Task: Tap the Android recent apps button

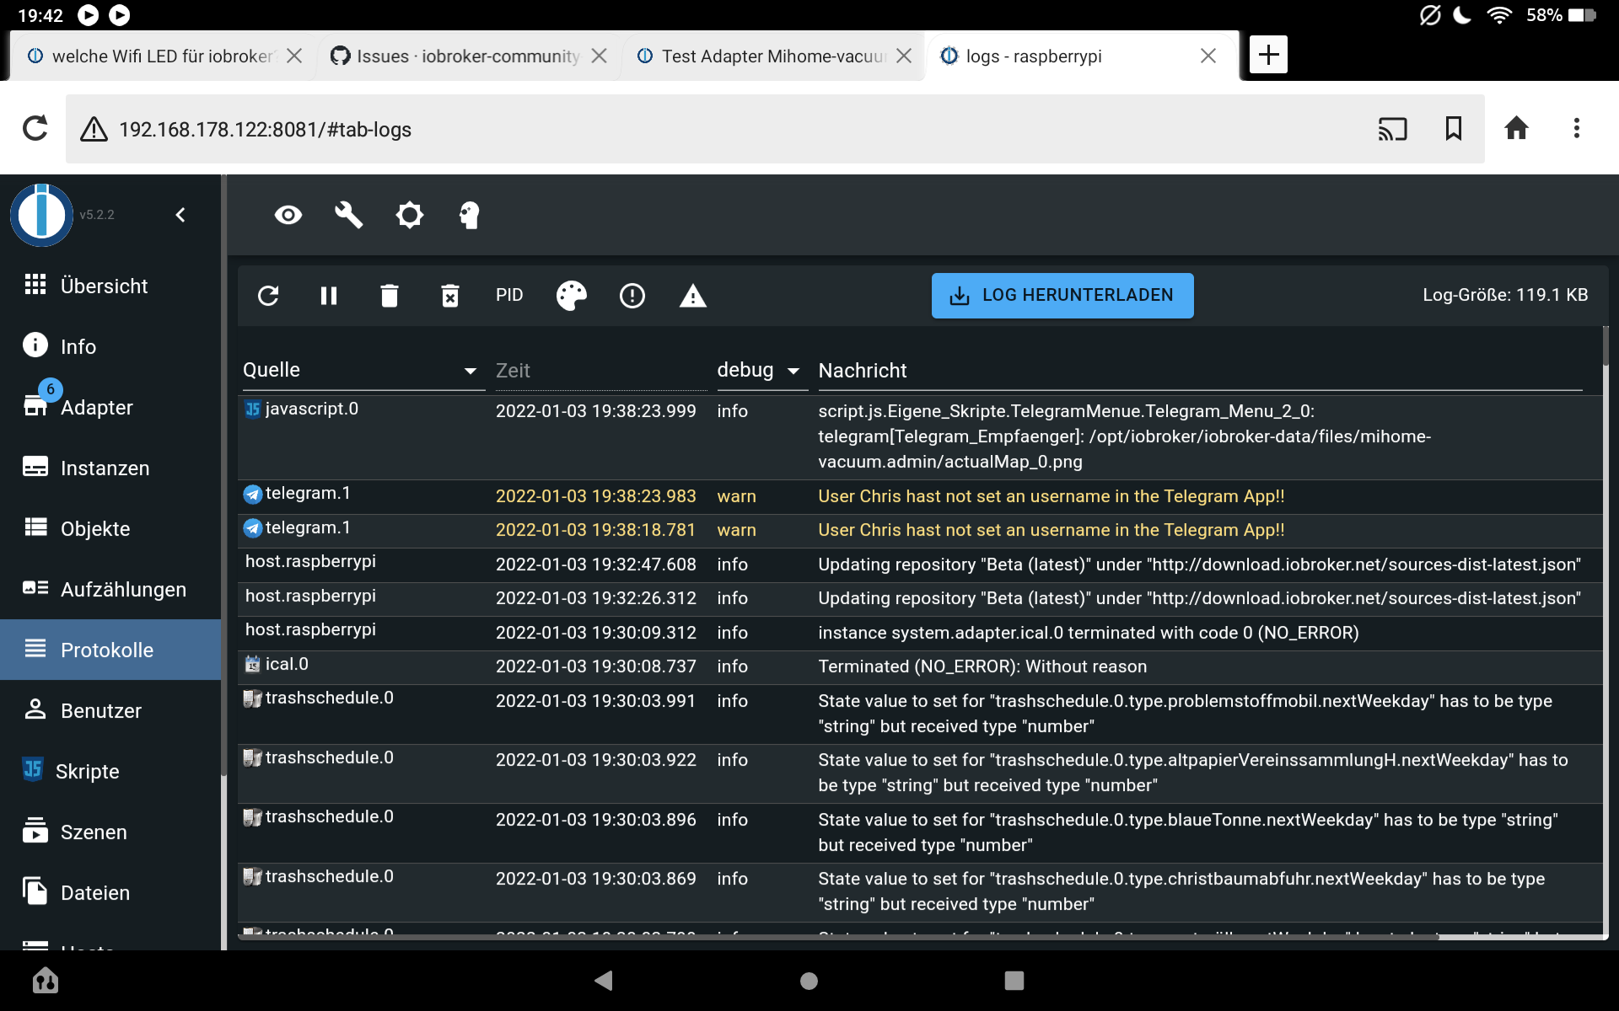Action: click(1014, 980)
